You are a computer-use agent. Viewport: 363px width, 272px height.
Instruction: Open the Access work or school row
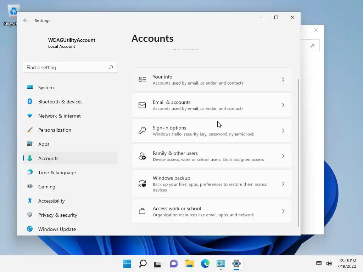click(212, 211)
